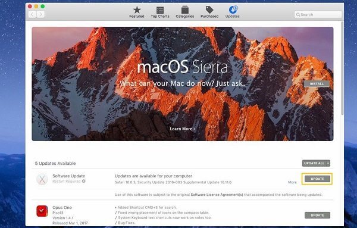The width and height of the screenshot is (357, 228).
Task: Click the macOS Sierra banner title
Action: click(x=183, y=67)
